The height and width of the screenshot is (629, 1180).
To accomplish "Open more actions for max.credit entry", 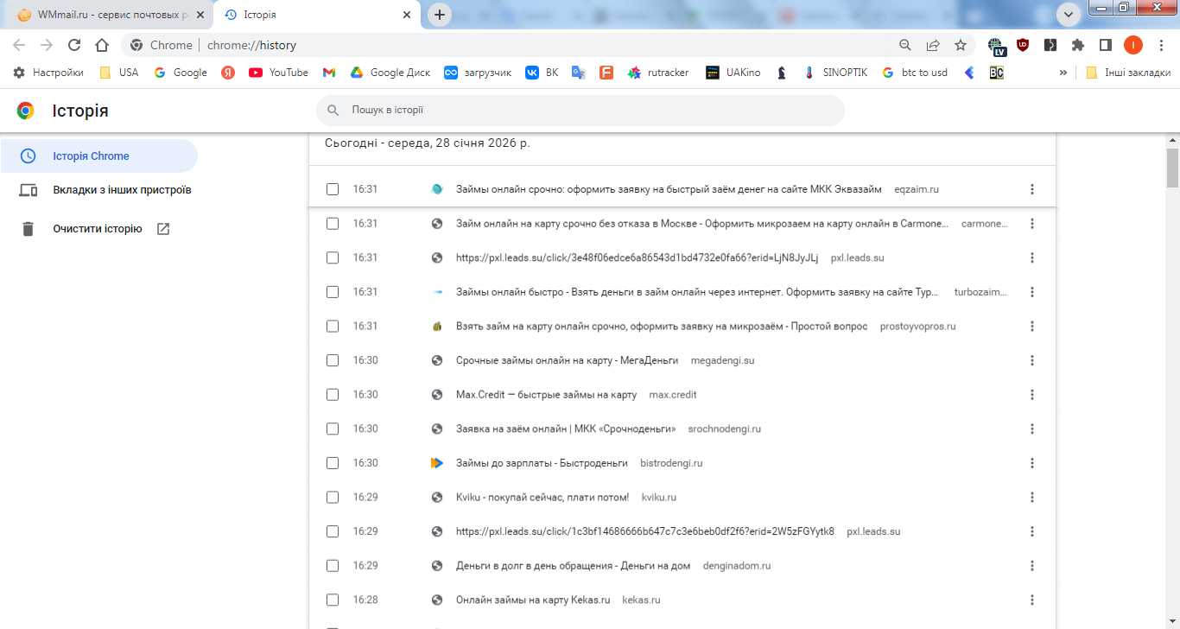I will [1032, 395].
